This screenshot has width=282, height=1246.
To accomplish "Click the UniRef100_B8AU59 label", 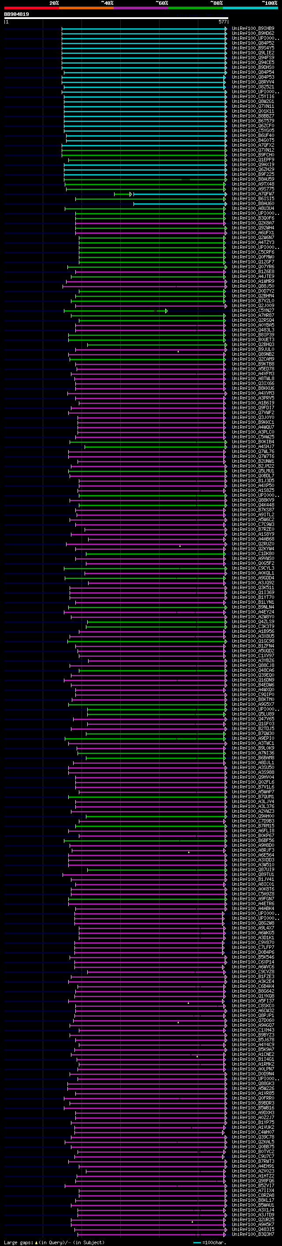I will (253, 179).
